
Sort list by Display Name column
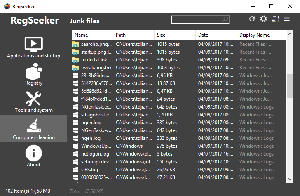[257, 35]
